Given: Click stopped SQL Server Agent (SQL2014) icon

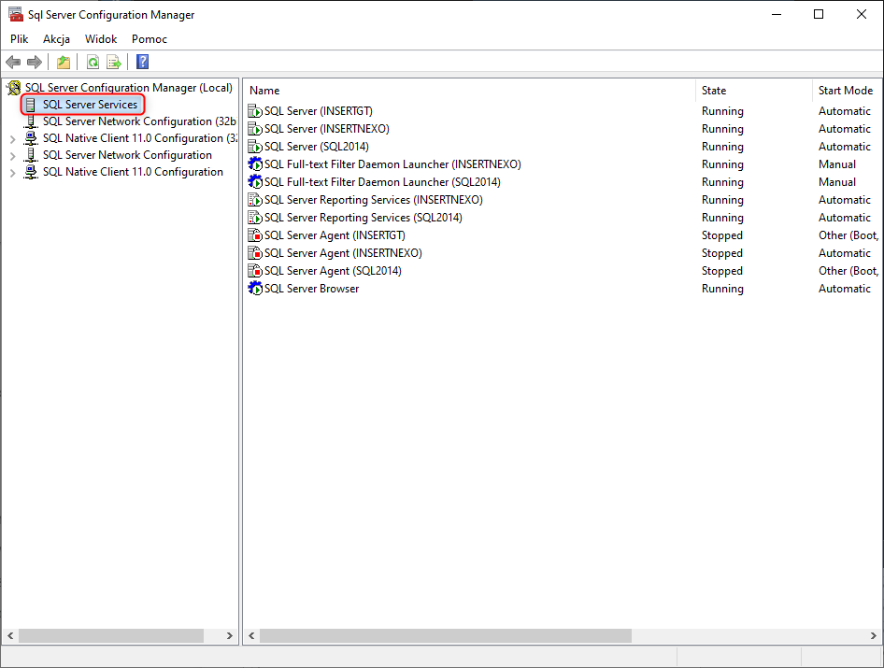Looking at the screenshot, I should pyautogui.click(x=255, y=271).
